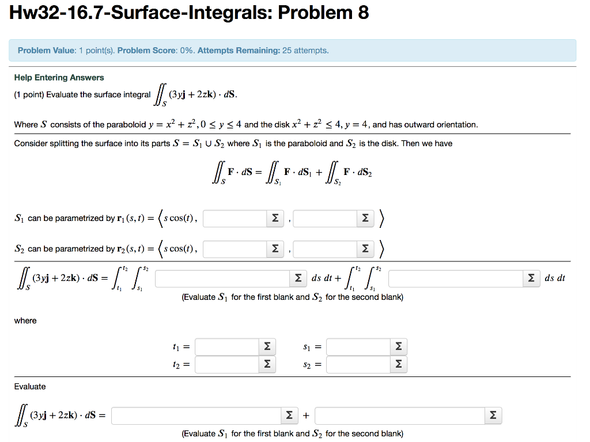
Task: Open equation editor beside the s1 field
Action: click(398, 346)
